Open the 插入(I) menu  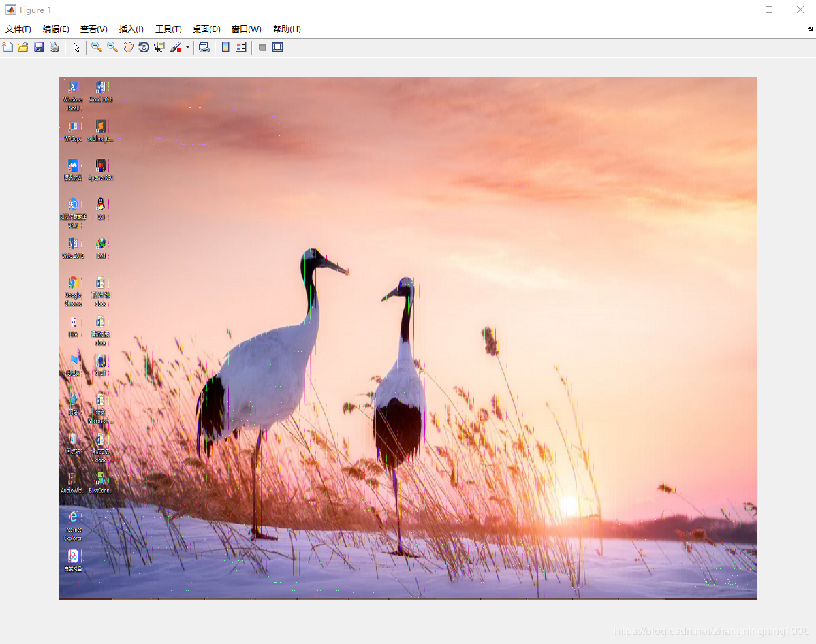(x=131, y=29)
